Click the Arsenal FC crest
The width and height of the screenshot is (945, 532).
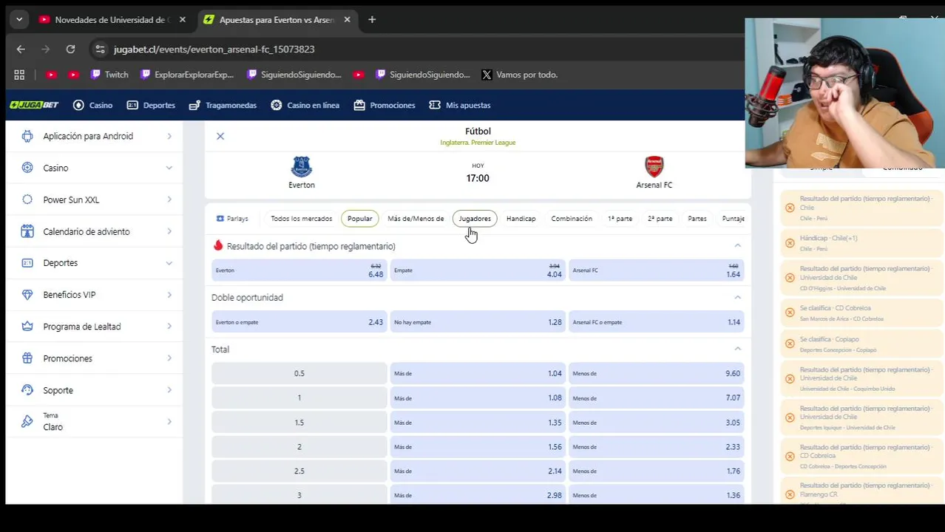click(x=654, y=167)
